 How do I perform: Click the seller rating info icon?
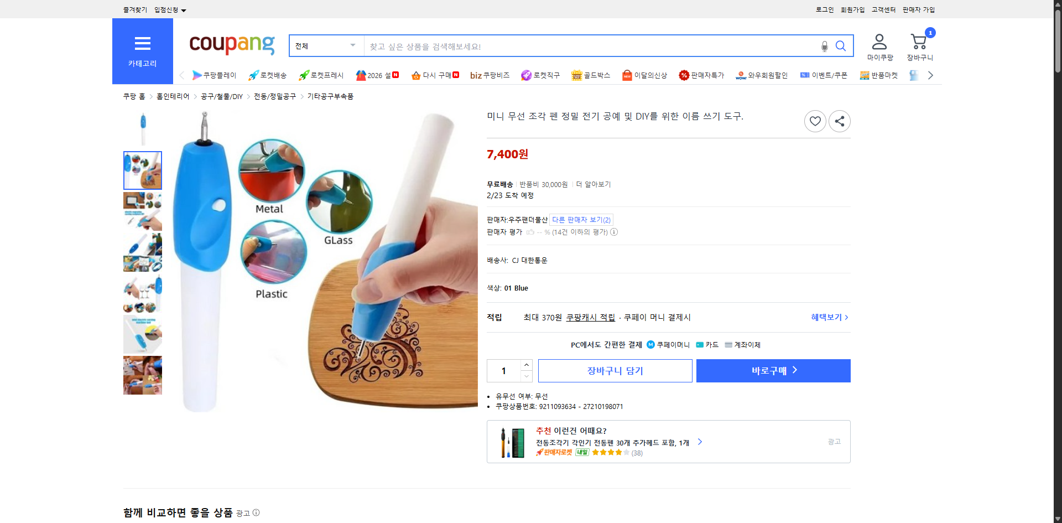[614, 232]
